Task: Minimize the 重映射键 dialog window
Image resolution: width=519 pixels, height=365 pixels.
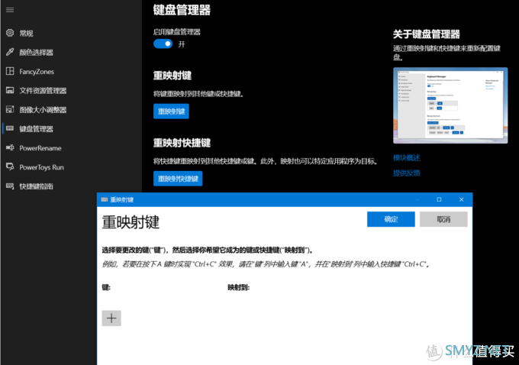Action: click(x=417, y=199)
